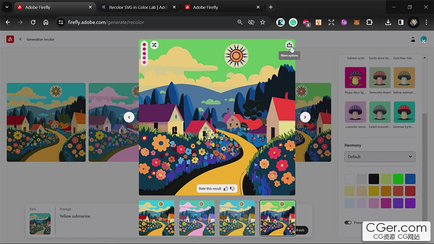Toggle the browser side panel
Screen dimensions: 434x244
[x=401, y=22]
